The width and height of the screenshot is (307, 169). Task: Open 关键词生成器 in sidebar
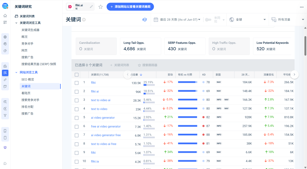tap(30, 30)
